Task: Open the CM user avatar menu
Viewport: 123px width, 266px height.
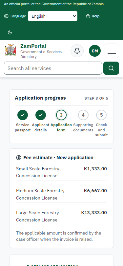Action: [95, 51]
